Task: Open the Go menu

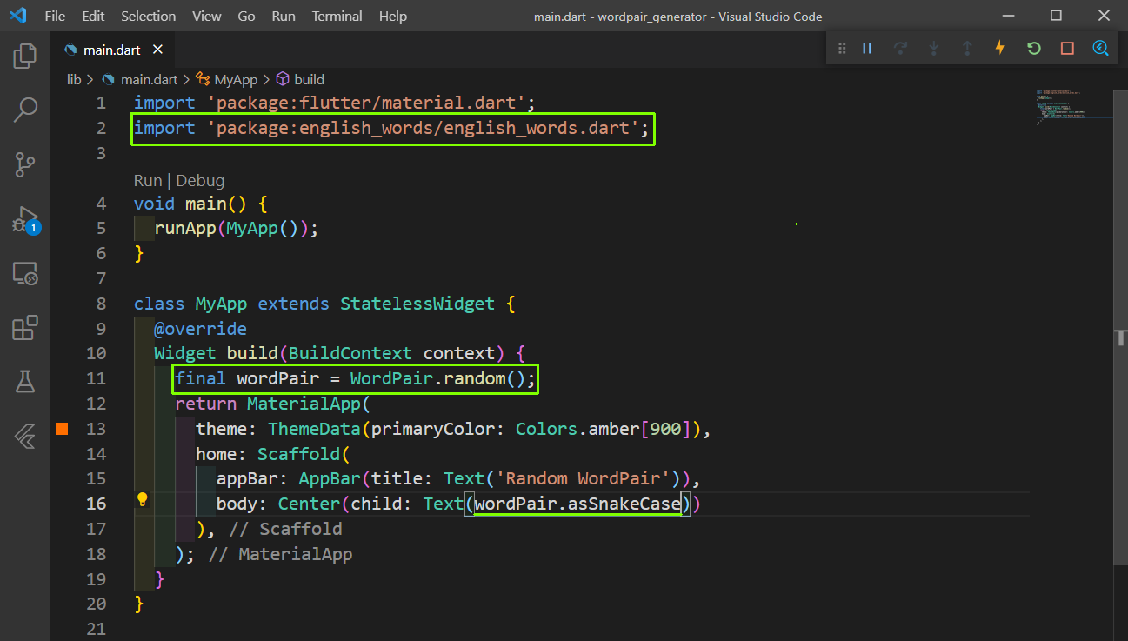Action: tap(246, 17)
